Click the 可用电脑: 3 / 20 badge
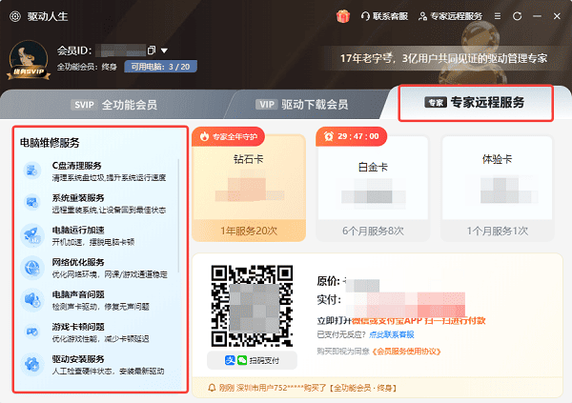 tap(160, 67)
